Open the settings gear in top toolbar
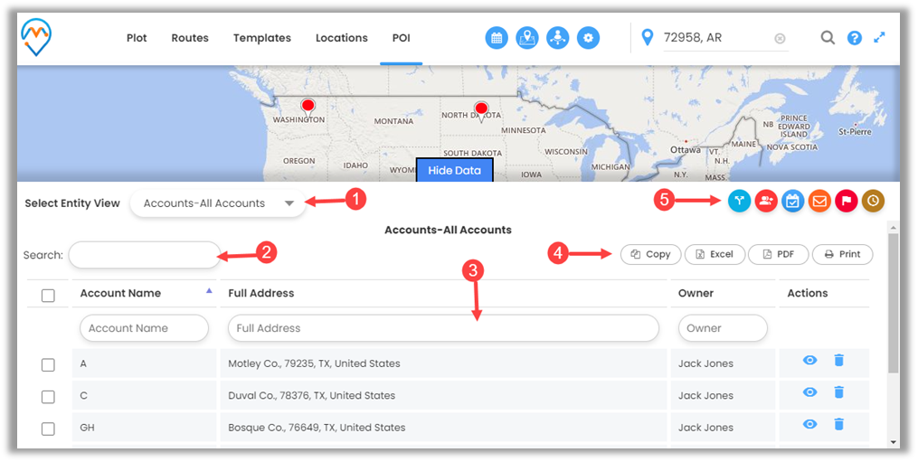The image size is (918, 462). [589, 38]
